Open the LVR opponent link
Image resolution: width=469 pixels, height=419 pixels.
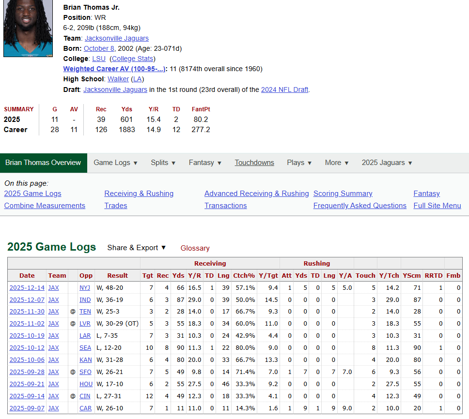click(x=85, y=324)
